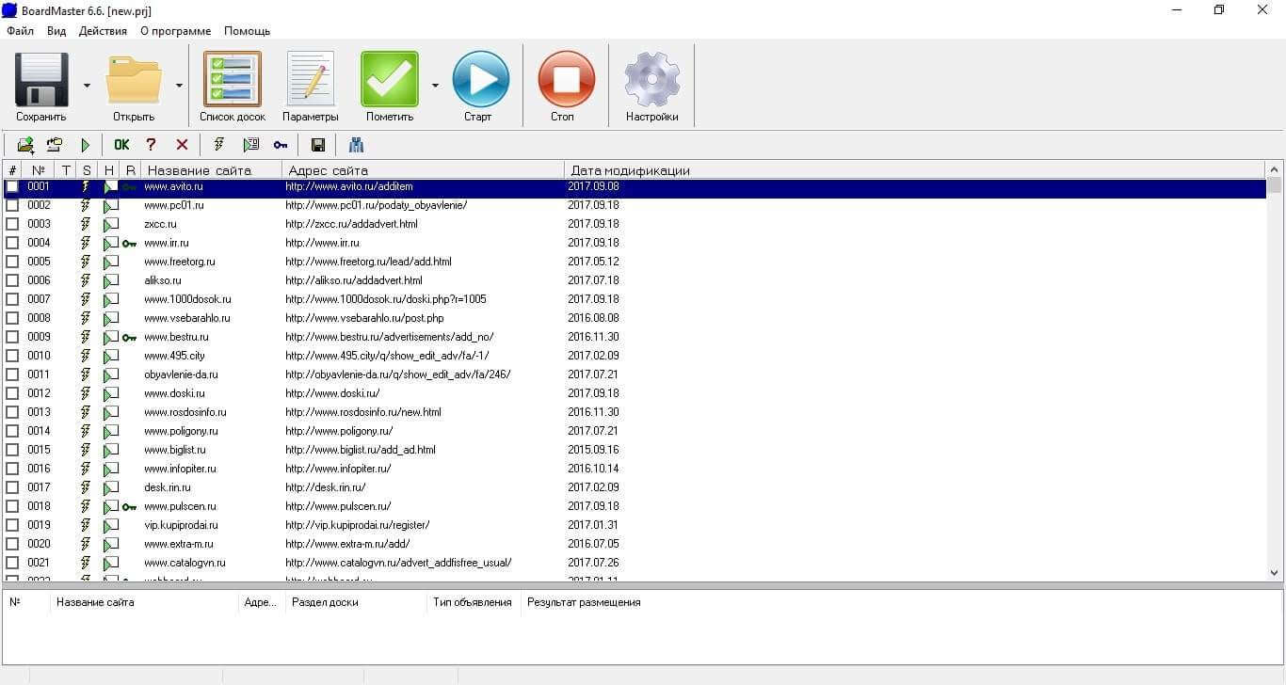The image size is (1286, 685).
Task: Open the Помощь menu
Action: click(247, 31)
